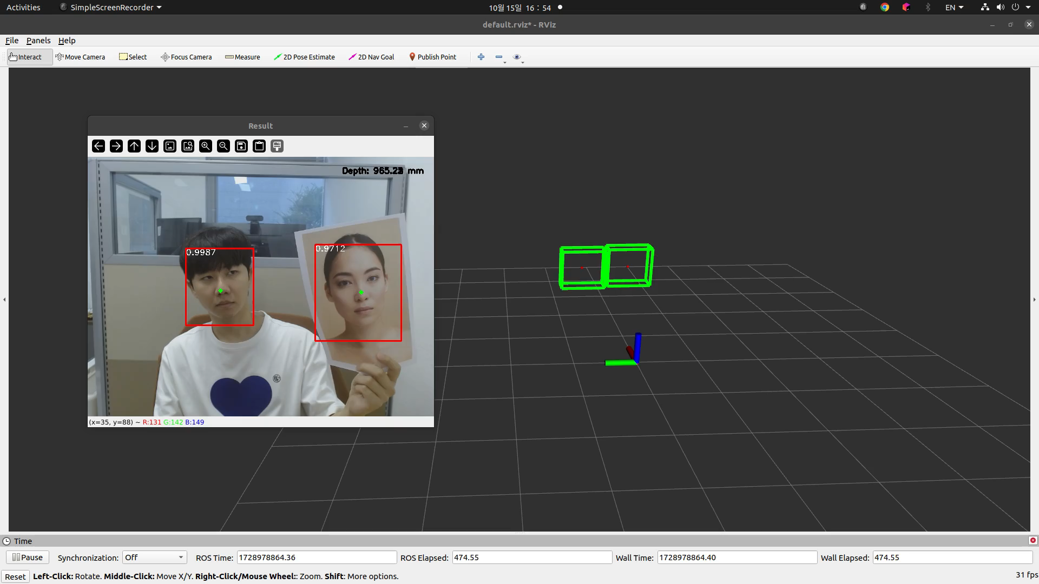Select the Interact tool
Viewport: 1039px width, 584px height.
[x=30, y=57]
